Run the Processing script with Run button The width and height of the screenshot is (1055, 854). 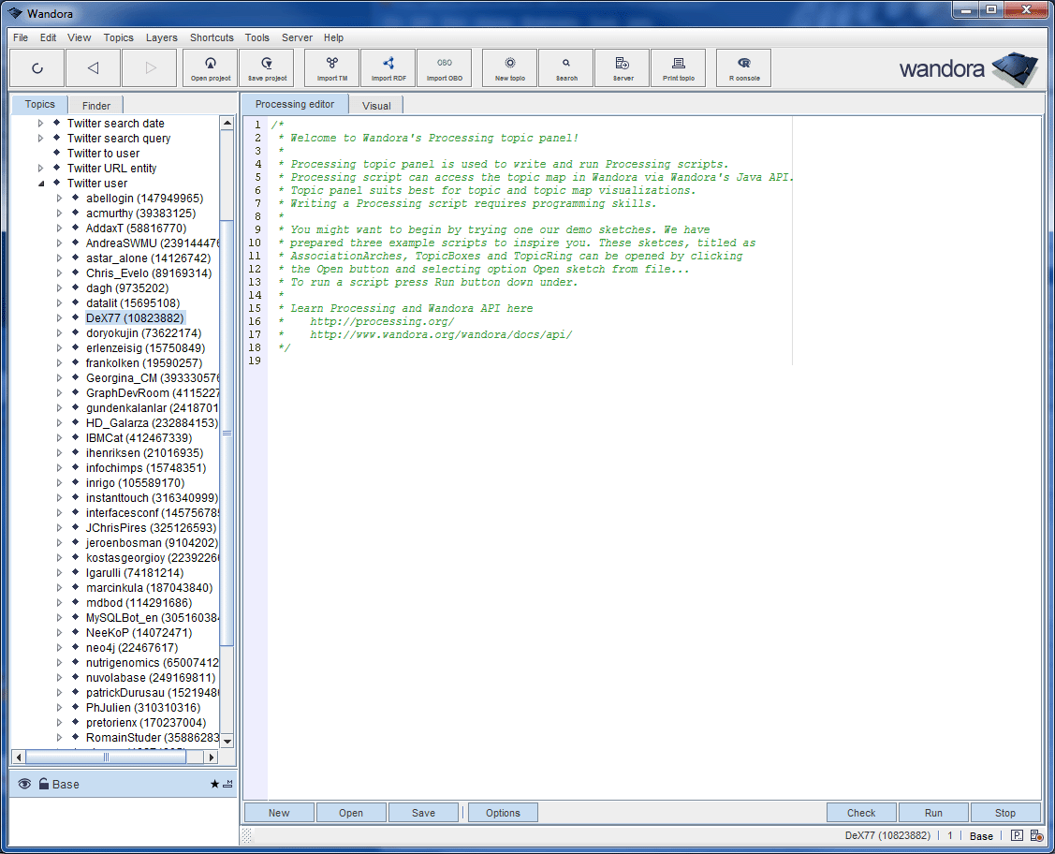933,812
